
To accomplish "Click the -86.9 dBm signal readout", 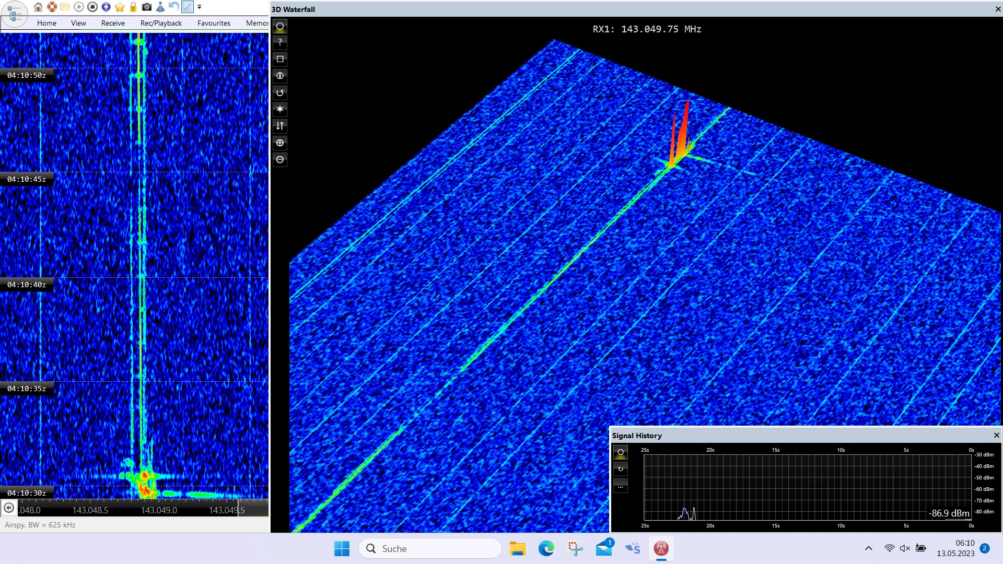I will (949, 513).
